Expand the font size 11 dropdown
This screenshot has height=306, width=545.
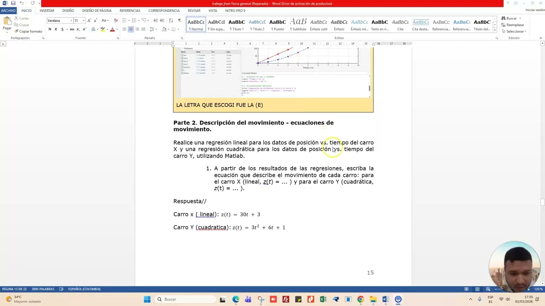[83, 20]
